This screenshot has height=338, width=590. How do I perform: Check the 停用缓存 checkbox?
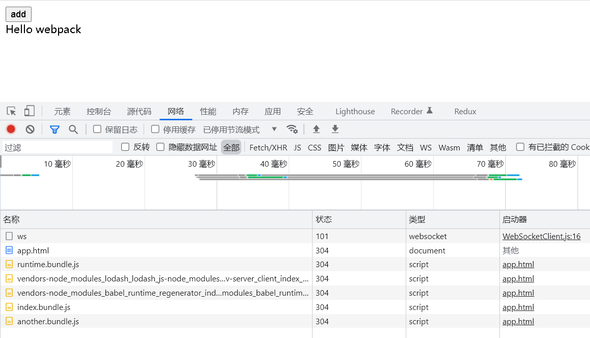[x=155, y=129]
